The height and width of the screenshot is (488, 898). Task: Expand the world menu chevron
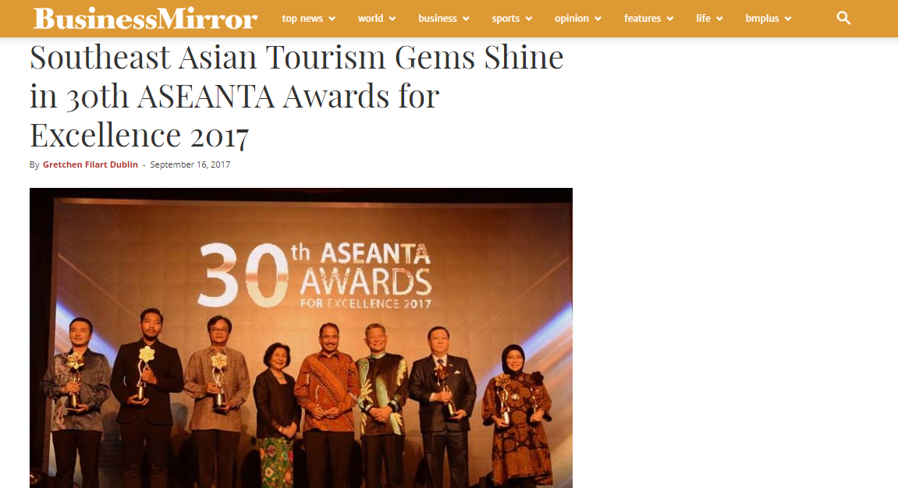[x=392, y=19]
